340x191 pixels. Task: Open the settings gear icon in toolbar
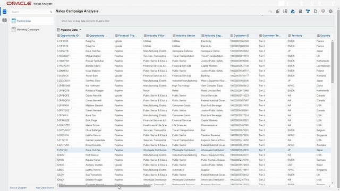pyautogui.click(x=330, y=11)
